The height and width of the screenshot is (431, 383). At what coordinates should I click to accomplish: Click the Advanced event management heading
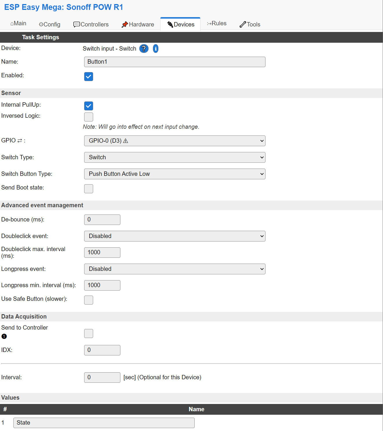coord(42,205)
